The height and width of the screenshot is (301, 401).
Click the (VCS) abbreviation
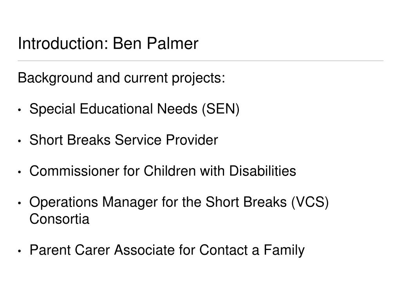pyautogui.click(x=310, y=202)
